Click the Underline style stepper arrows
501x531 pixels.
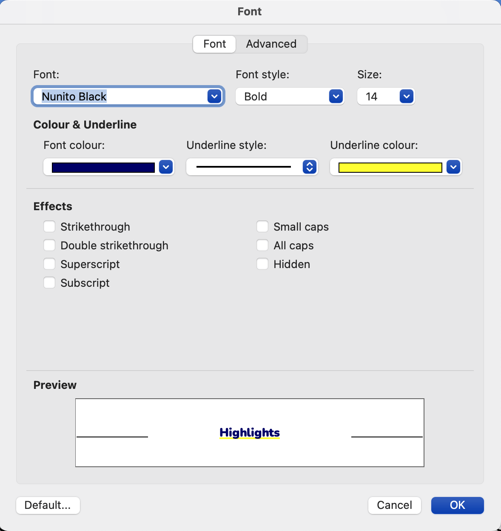(x=310, y=167)
